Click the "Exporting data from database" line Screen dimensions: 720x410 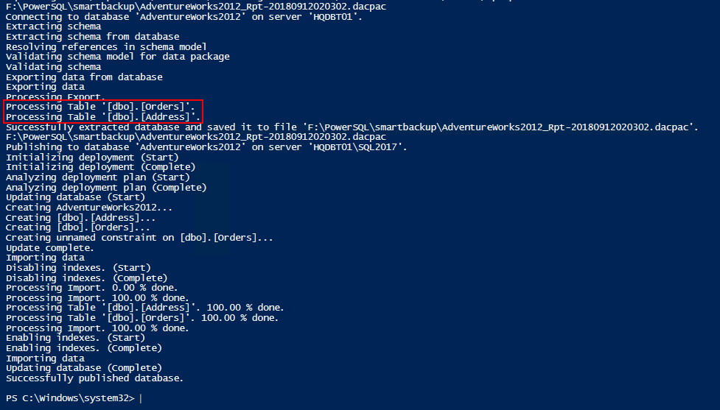85,77
